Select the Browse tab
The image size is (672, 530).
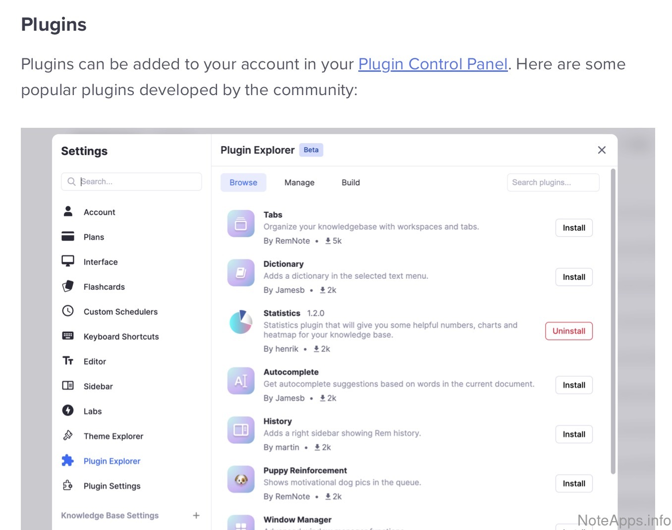[x=243, y=182]
